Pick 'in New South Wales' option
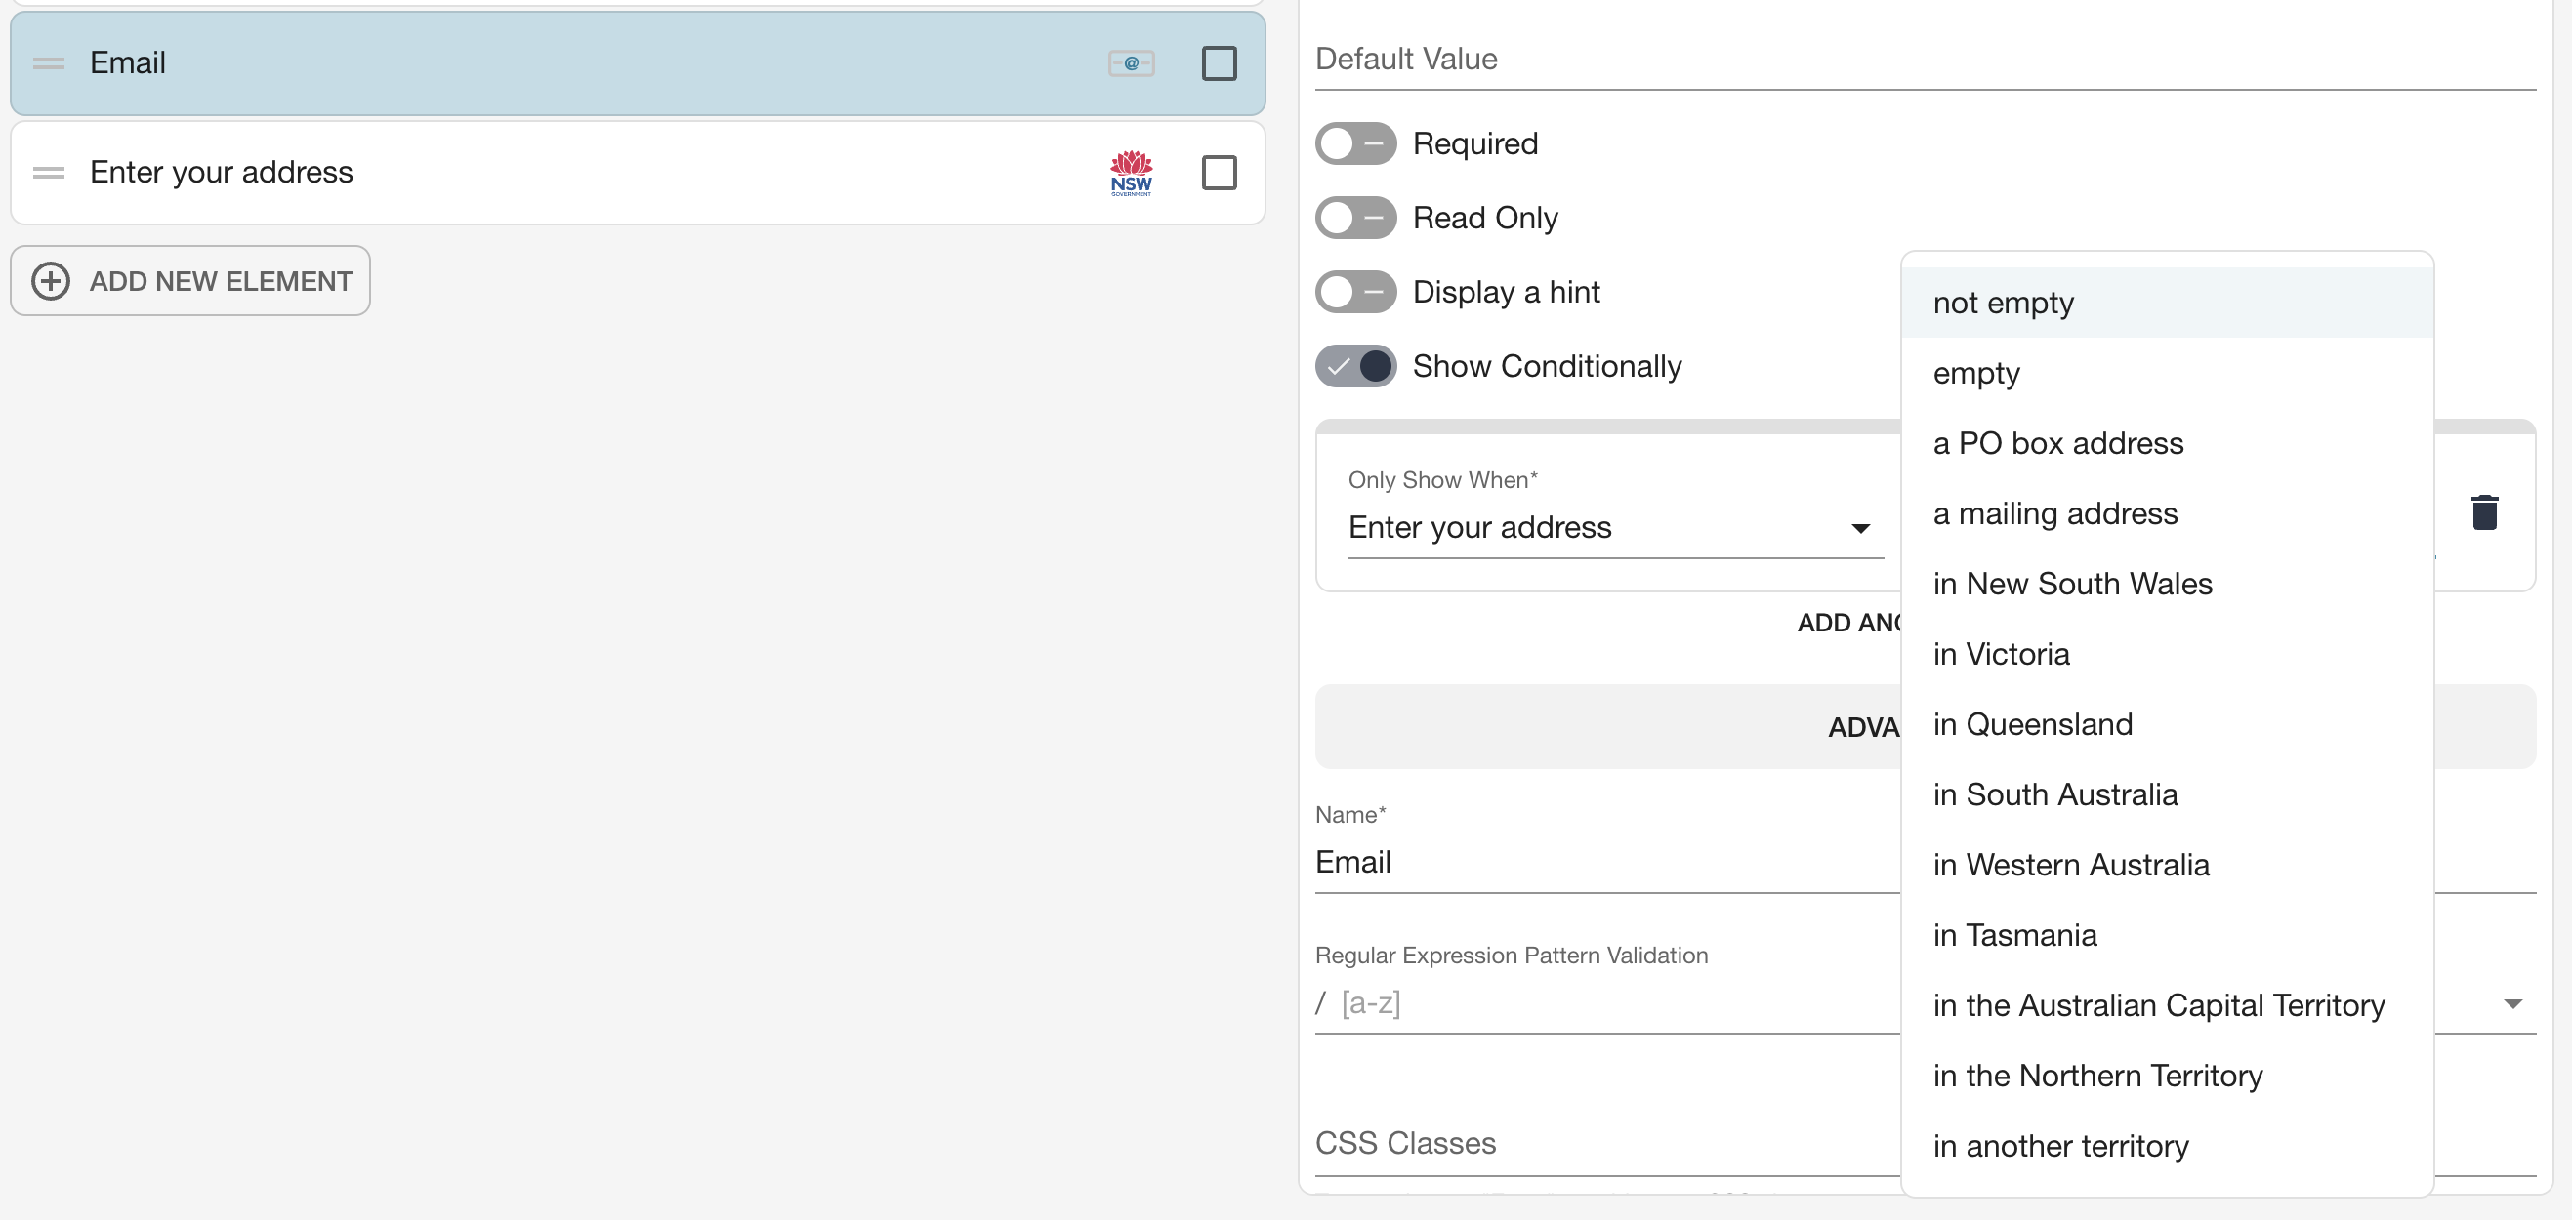 (x=2072, y=584)
